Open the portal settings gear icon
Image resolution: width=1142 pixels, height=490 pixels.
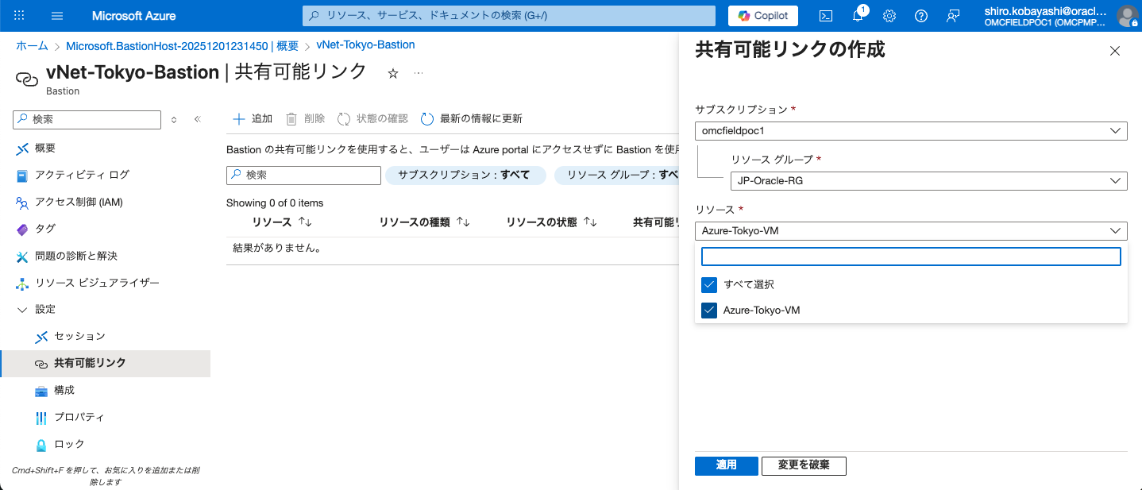coord(889,15)
